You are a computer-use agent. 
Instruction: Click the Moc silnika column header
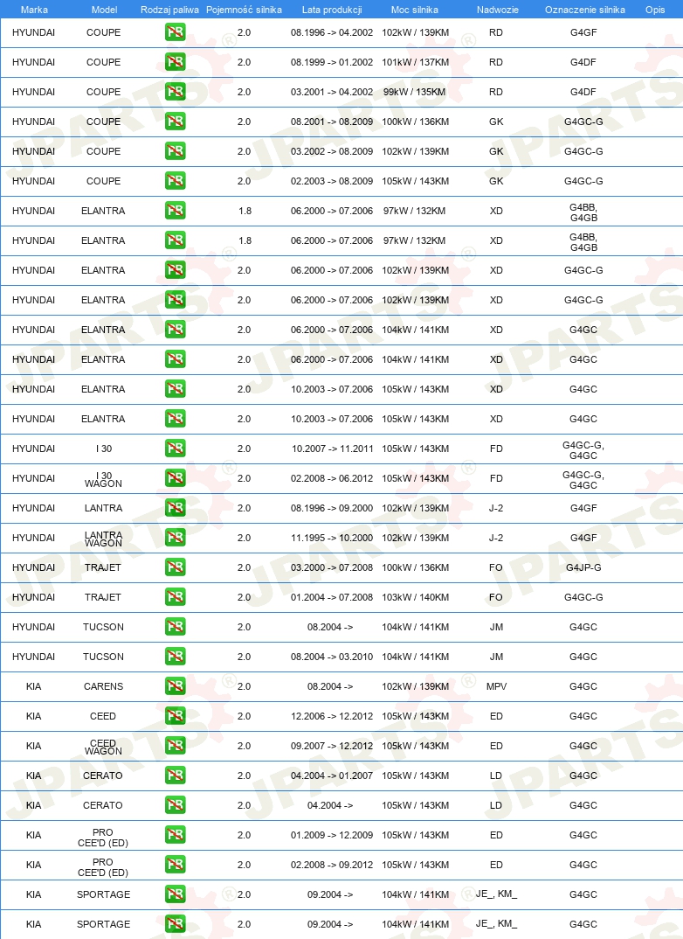pyautogui.click(x=415, y=10)
